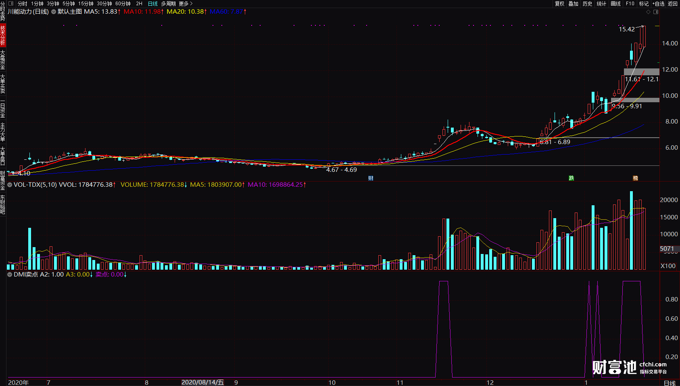Viewport: 680px width, 386px height.
Task: Open 统计 statistics
Action: 601,4
